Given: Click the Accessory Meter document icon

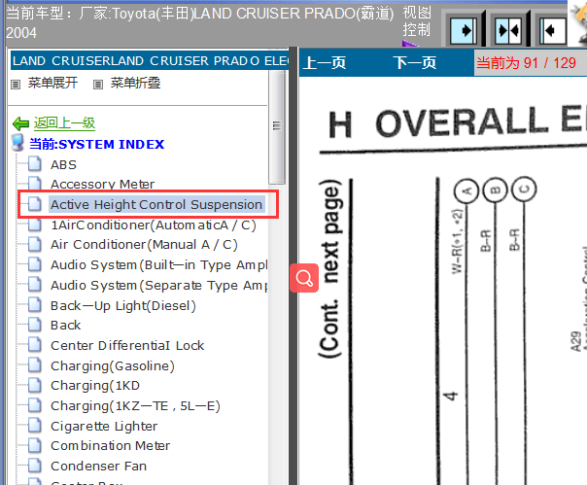Looking at the screenshot, I should [x=35, y=183].
